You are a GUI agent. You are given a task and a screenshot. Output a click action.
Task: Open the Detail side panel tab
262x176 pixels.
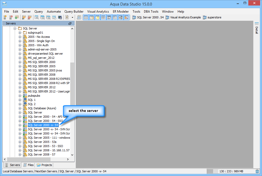click(257, 28)
